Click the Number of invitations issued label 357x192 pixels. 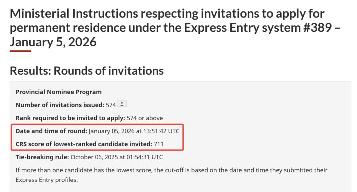point(60,105)
